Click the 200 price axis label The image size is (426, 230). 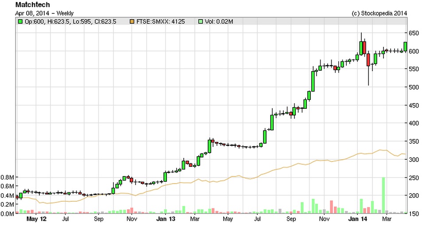coord(414,195)
